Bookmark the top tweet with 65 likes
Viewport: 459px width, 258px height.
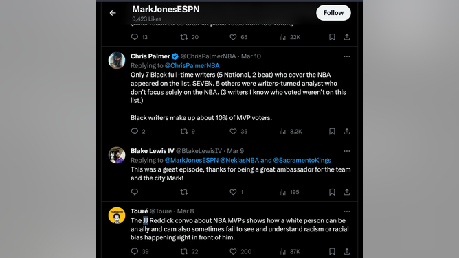click(332, 37)
